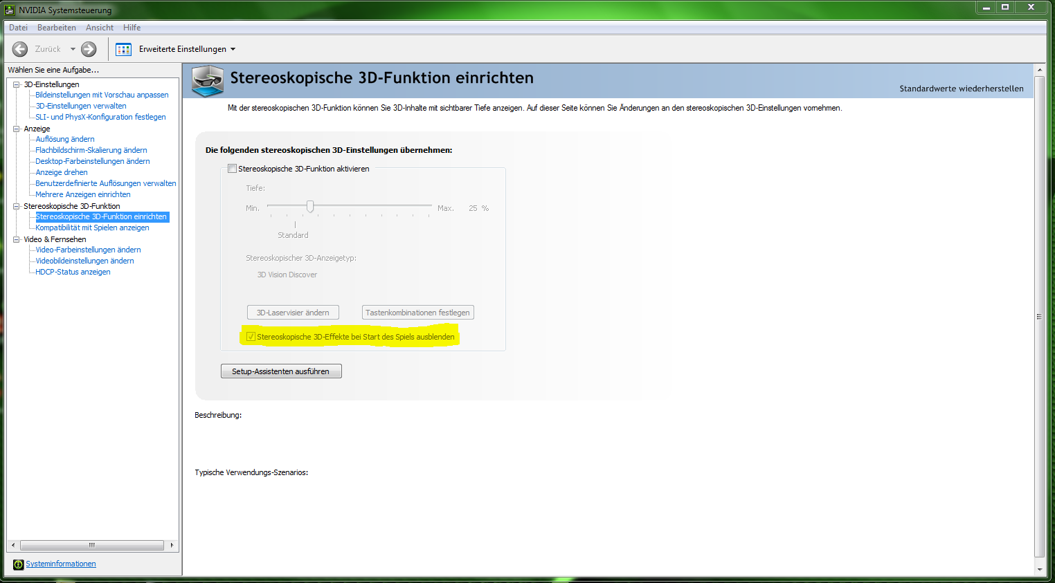This screenshot has width=1055, height=583.
Task: Click left panel horizontal scrollbar thumb
Action: (x=92, y=545)
